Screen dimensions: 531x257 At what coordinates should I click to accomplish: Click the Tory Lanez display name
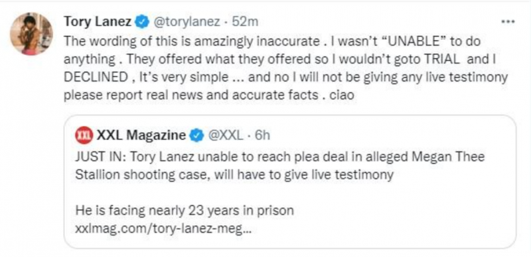(98, 22)
